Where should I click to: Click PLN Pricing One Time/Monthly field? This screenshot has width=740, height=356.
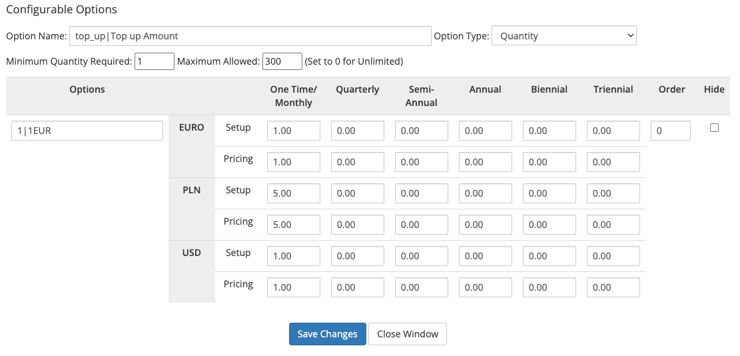[x=293, y=225]
